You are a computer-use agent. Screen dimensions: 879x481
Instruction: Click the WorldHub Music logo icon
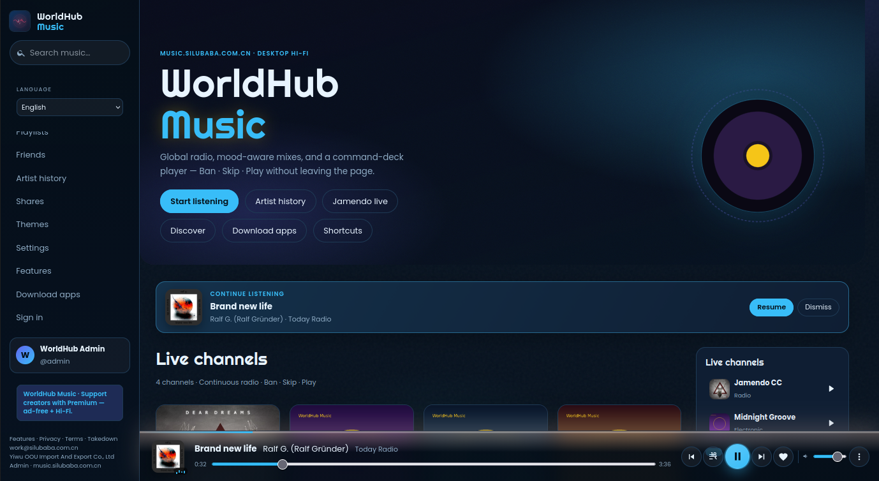[x=20, y=21]
